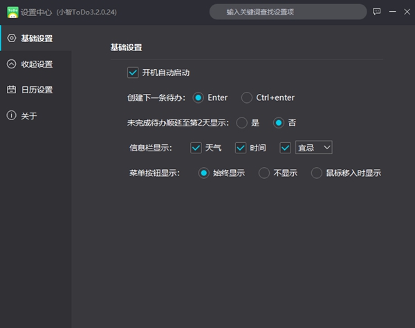Select 是 to carry over unfinished todos
The width and height of the screenshot is (415, 328).
click(241, 122)
